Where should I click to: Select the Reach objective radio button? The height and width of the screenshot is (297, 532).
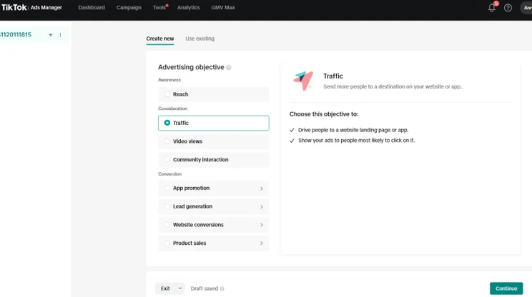[x=167, y=94]
